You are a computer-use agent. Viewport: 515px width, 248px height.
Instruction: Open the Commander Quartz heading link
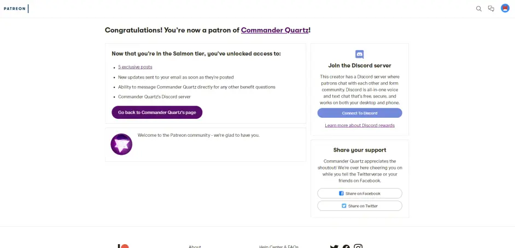[x=274, y=31]
